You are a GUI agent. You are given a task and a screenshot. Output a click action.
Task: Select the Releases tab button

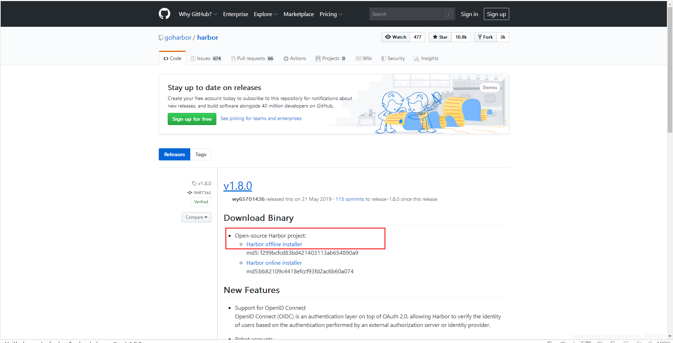coord(175,154)
